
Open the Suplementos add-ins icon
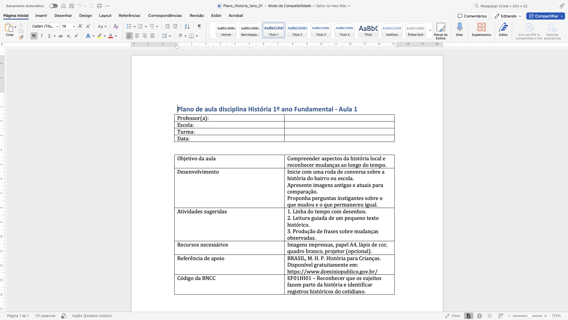[x=481, y=27]
